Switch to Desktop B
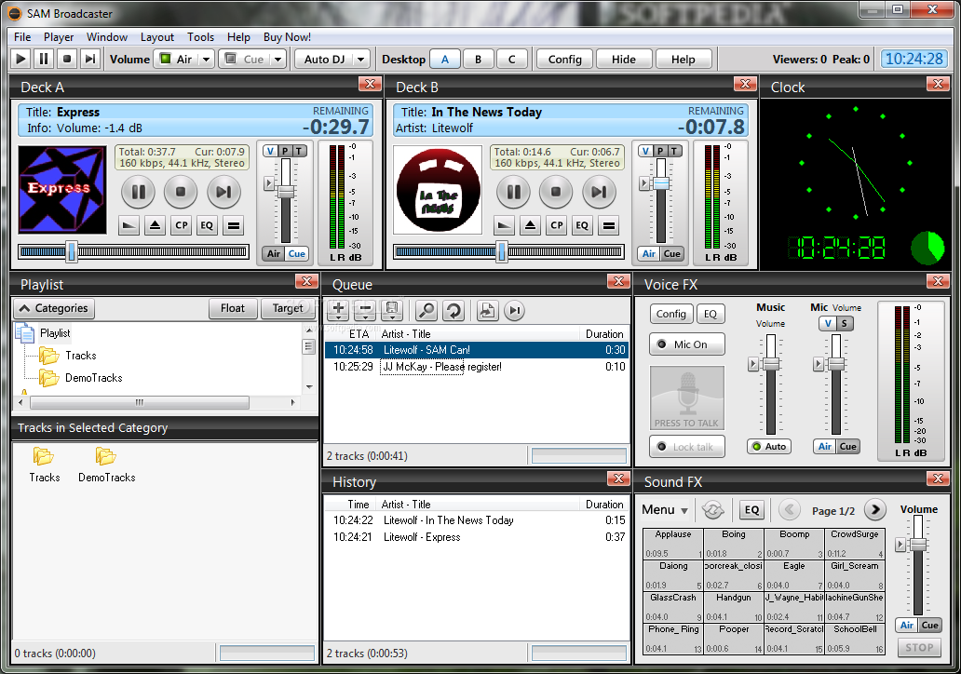 [479, 58]
